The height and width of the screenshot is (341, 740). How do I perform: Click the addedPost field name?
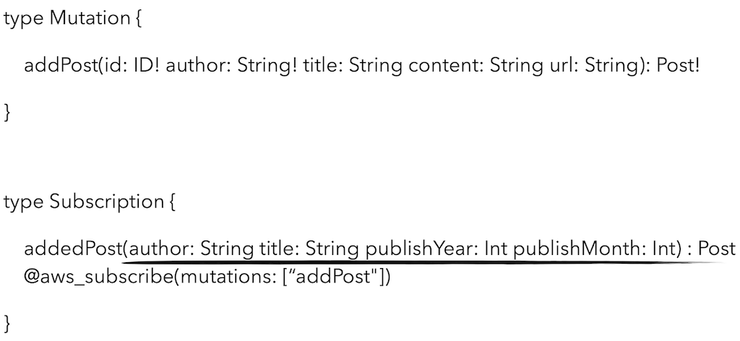click(x=72, y=249)
